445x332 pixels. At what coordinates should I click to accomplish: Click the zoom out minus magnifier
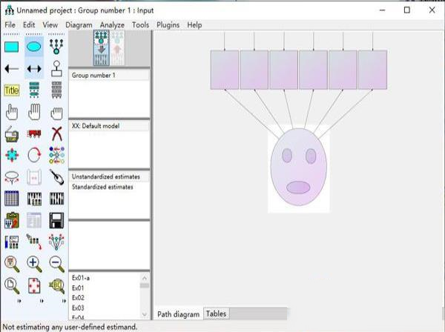57,264
